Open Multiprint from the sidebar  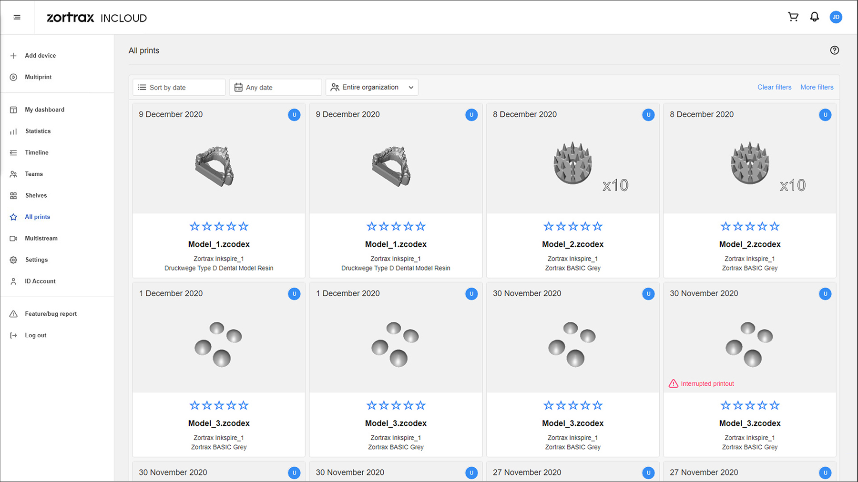38,77
